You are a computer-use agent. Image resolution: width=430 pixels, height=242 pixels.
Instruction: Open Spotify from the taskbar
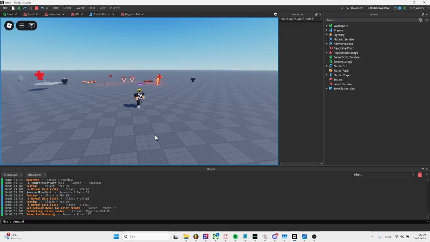coord(235,237)
